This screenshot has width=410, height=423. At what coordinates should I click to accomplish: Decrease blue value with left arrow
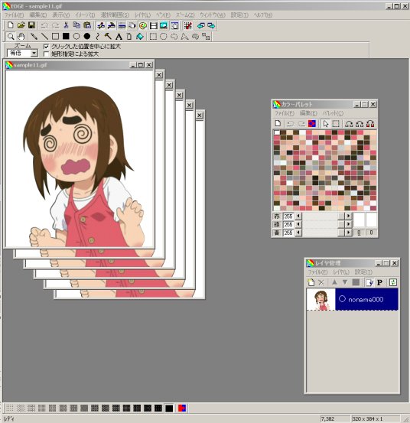point(298,233)
